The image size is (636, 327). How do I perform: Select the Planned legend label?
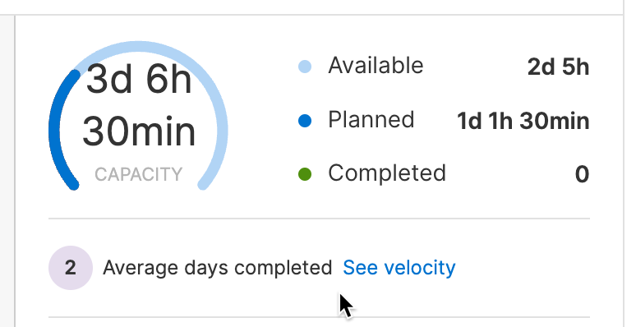point(371,120)
